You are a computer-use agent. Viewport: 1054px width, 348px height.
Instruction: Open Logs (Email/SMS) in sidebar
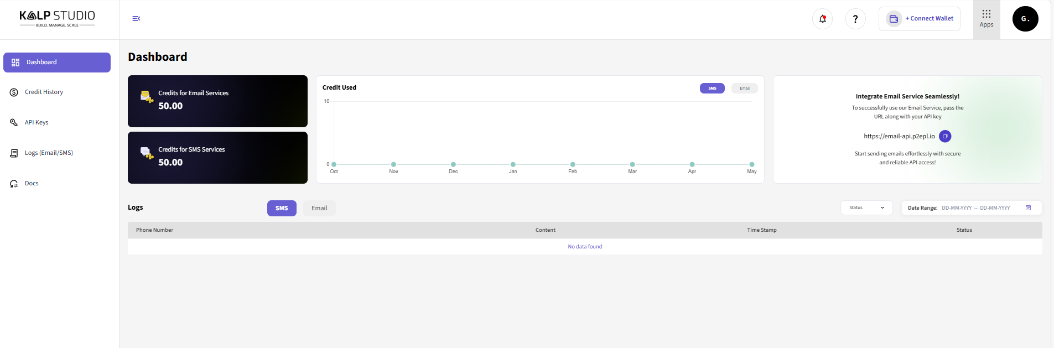tap(49, 153)
